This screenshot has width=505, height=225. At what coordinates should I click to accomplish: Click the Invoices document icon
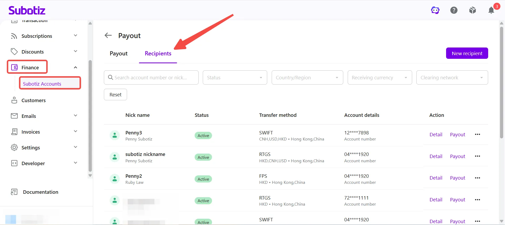tap(14, 132)
